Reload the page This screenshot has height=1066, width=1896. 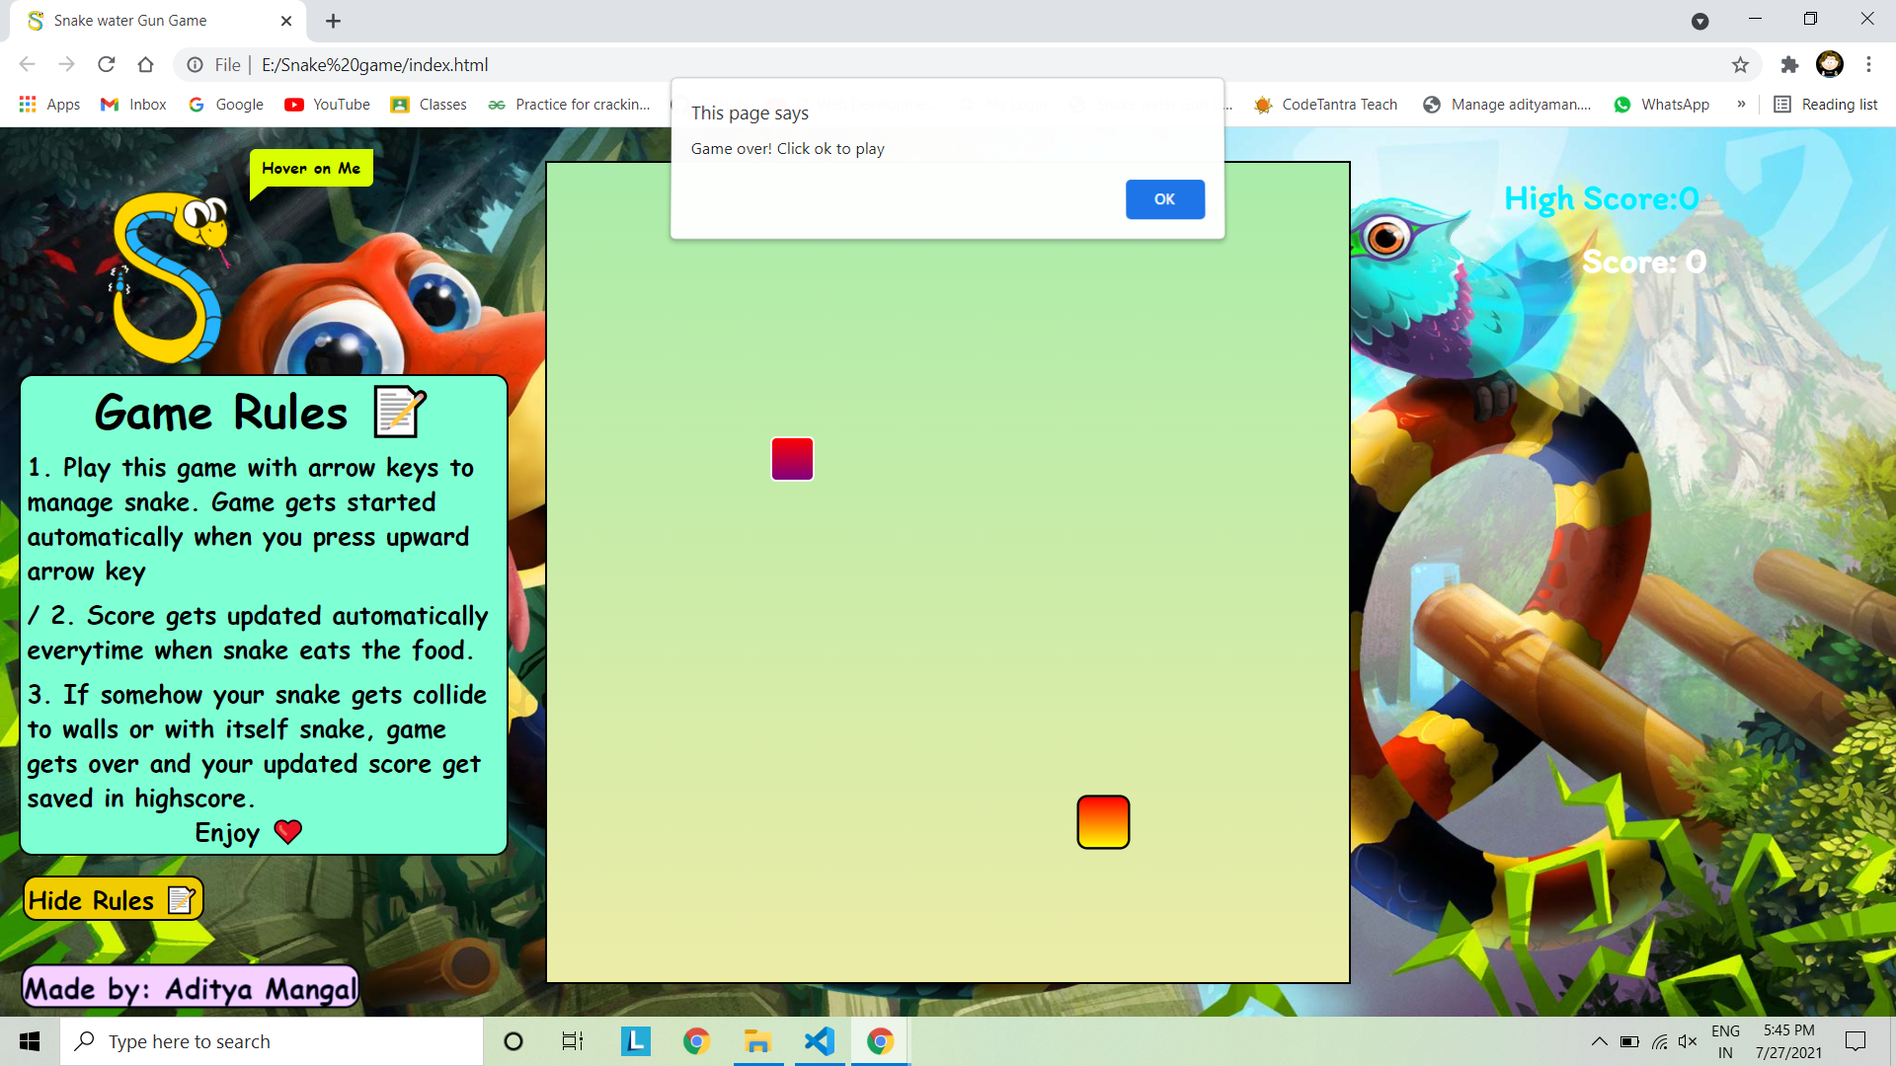click(x=107, y=65)
